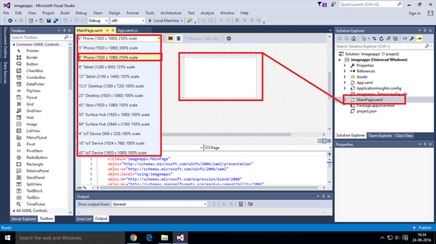Switch to Error List tab
This screenshot has width=436, height=244.
tap(85, 219)
